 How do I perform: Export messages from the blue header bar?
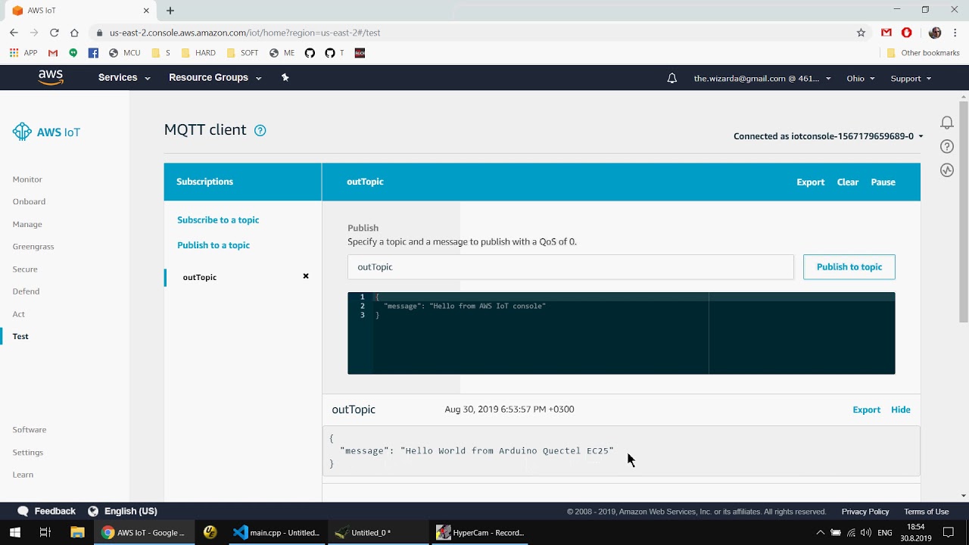(810, 182)
